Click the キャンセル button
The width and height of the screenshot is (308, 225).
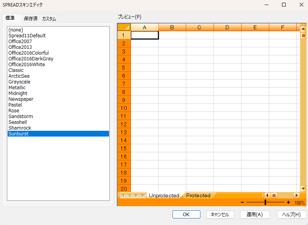(x=220, y=214)
